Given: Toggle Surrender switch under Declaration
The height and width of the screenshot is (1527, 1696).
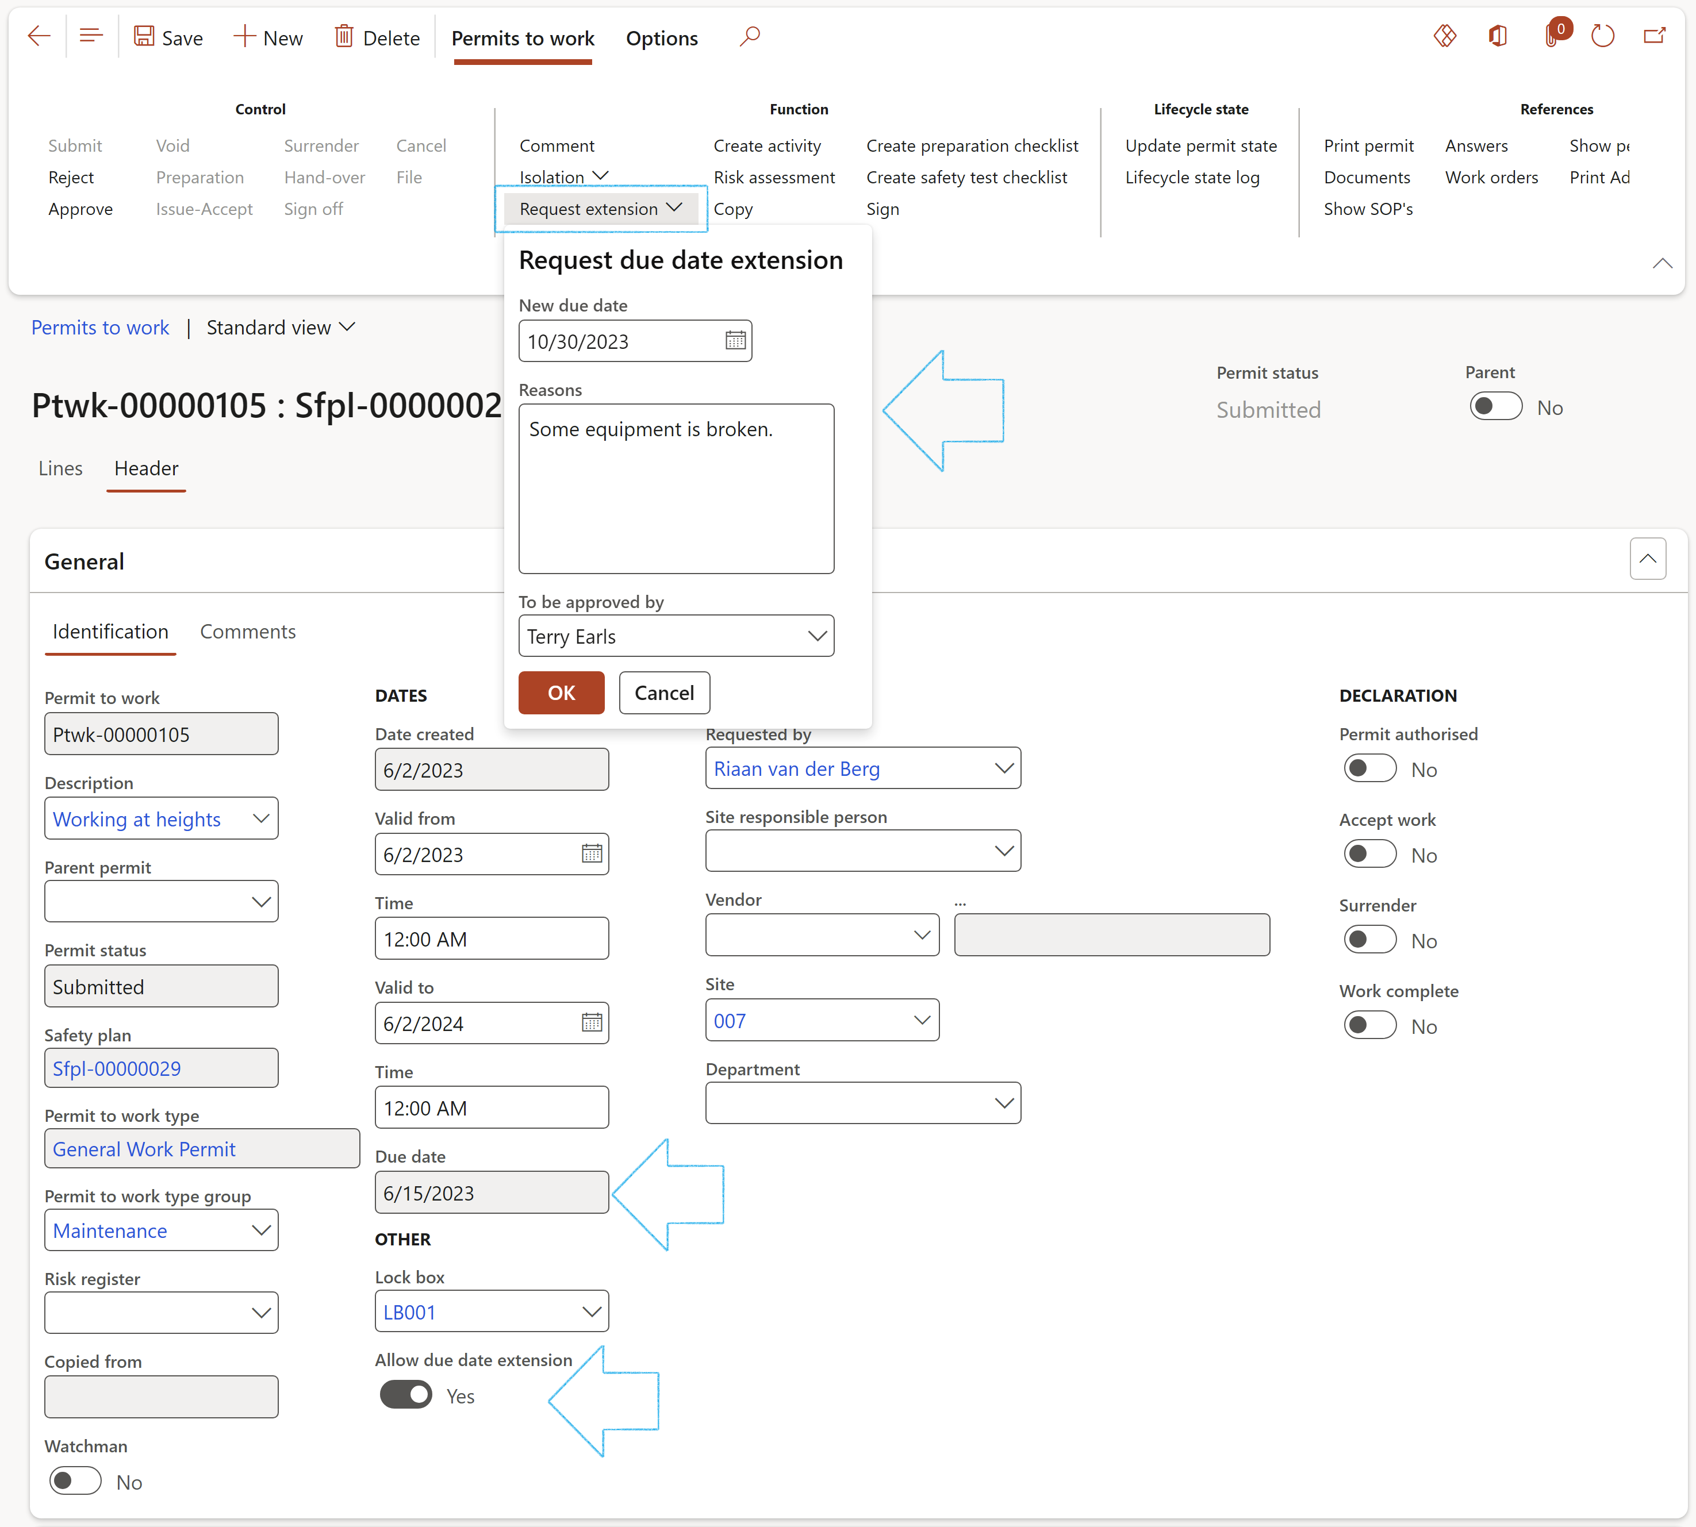Looking at the screenshot, I should click(1369, 940).
